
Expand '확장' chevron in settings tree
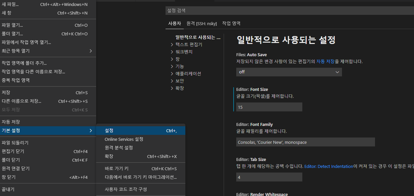pos(172,88)
